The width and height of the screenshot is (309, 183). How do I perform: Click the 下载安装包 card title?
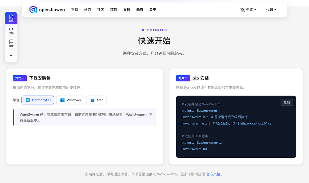coord(40,78)
